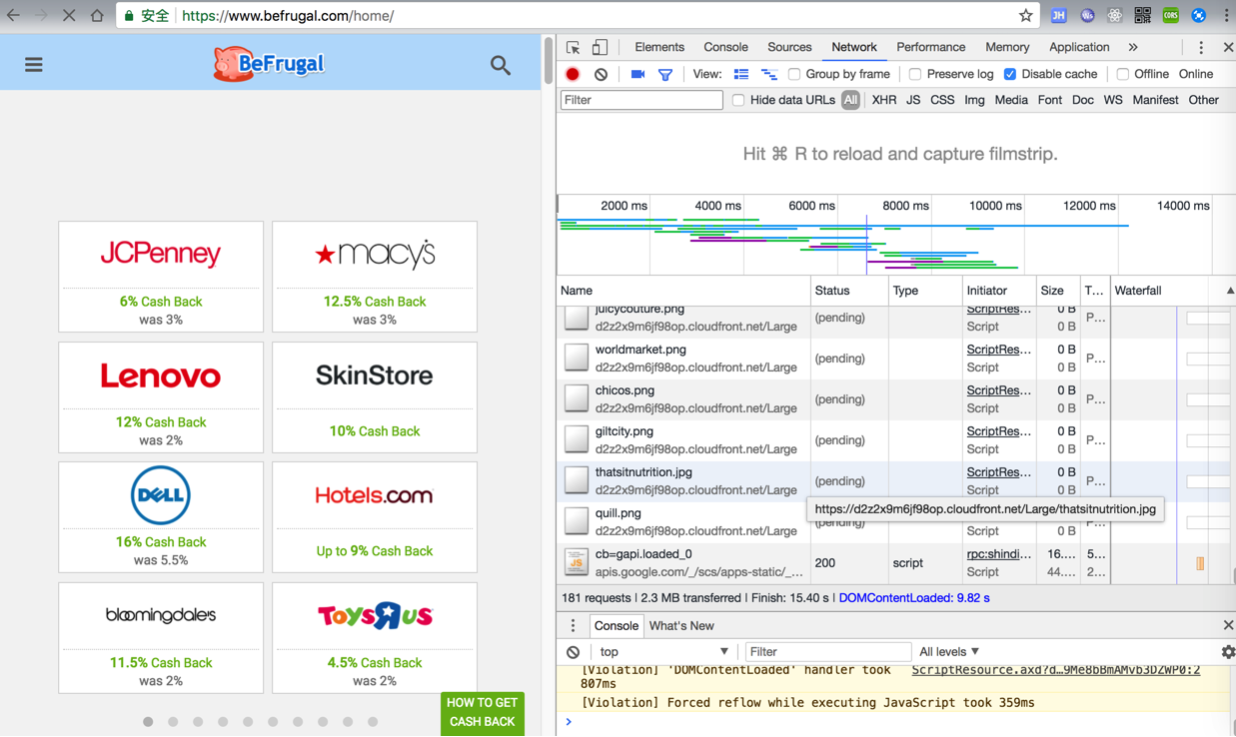Switch to the Console tab
1236x737 pixels.
click(725, 47)
